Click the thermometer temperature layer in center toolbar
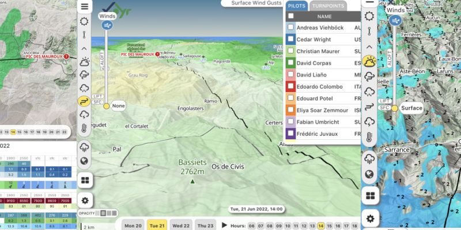Screen dimensions: 461x230 (85, 128)
